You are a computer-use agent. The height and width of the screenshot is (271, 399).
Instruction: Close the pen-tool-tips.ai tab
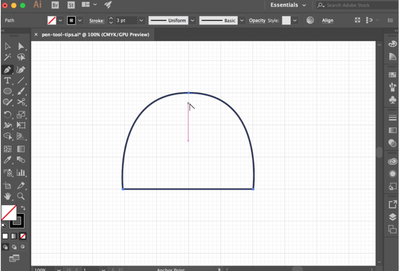[36, 34]
